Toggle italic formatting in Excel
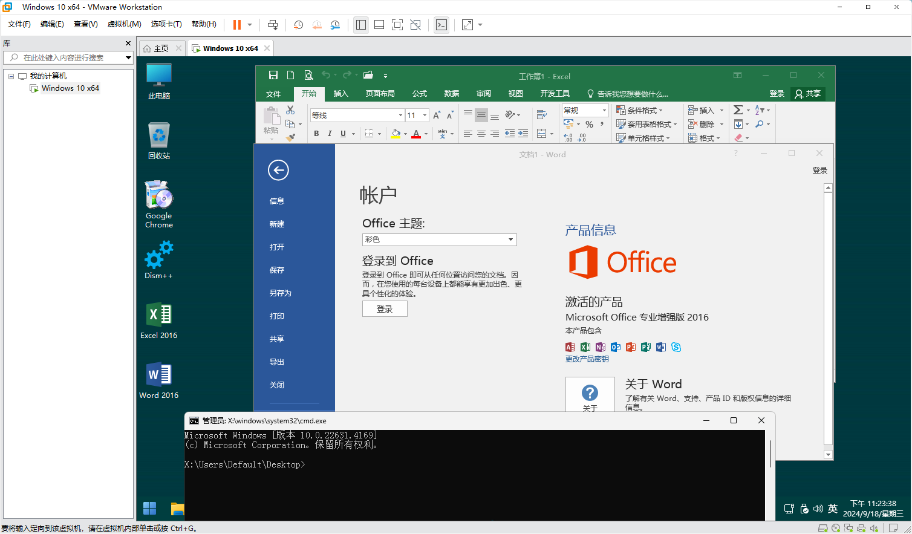 pyautogui.click(x=330, y=134)
